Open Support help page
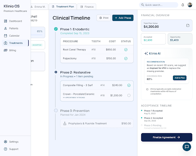The image size is (196, 156). click(15, 149)
